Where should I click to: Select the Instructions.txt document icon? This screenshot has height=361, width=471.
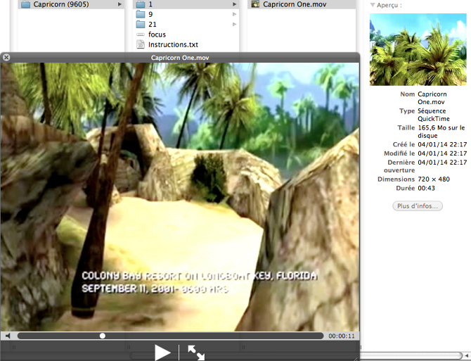click(x=140, y=44)
